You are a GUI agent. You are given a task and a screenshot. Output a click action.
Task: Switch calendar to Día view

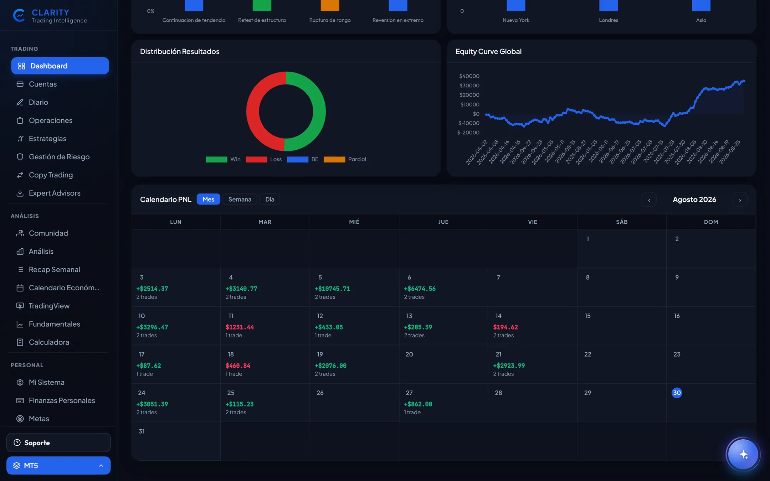point(270,199)
